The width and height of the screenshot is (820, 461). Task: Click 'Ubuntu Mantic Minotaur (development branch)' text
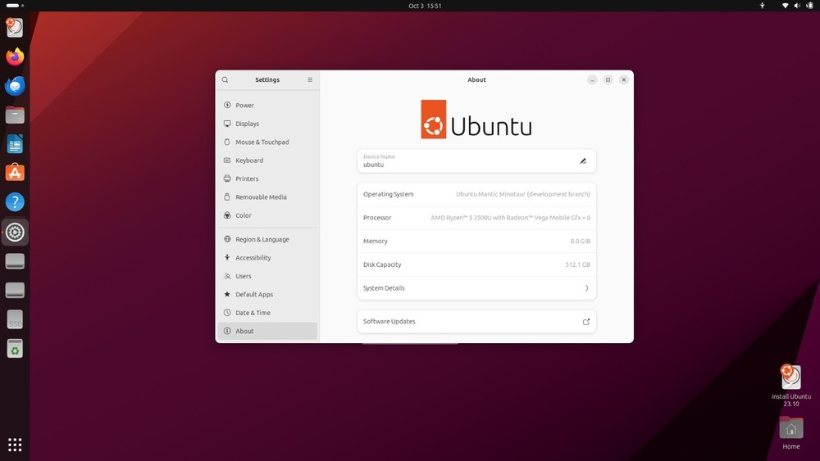(522, 194)
